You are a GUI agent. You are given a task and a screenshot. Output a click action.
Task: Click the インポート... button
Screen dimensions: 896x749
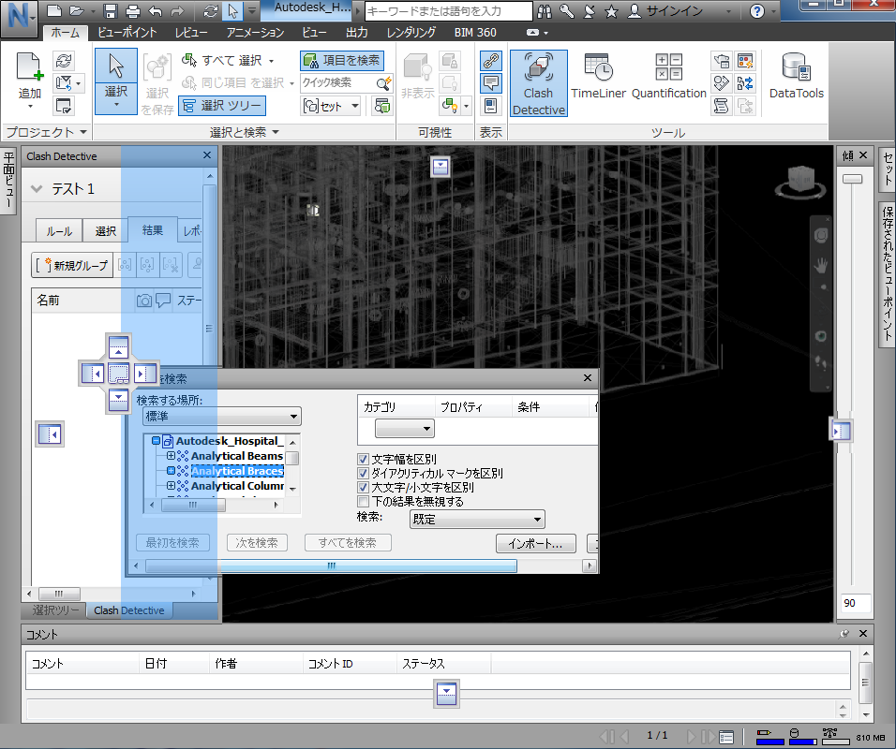pos(535,543)
